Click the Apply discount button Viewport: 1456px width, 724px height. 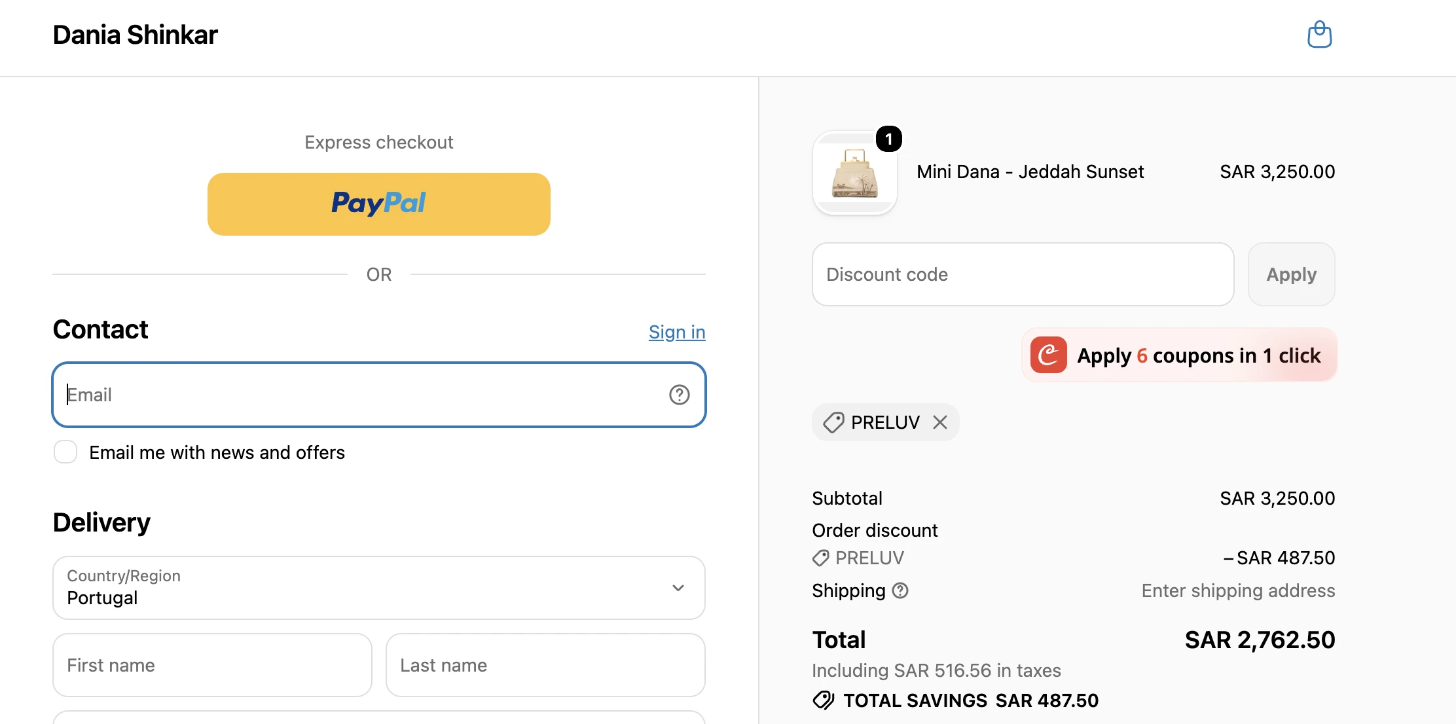[x=1291, y=274]
